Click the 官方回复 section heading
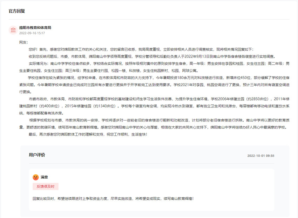This screenshot has height=218, width=298. [17, 11]
